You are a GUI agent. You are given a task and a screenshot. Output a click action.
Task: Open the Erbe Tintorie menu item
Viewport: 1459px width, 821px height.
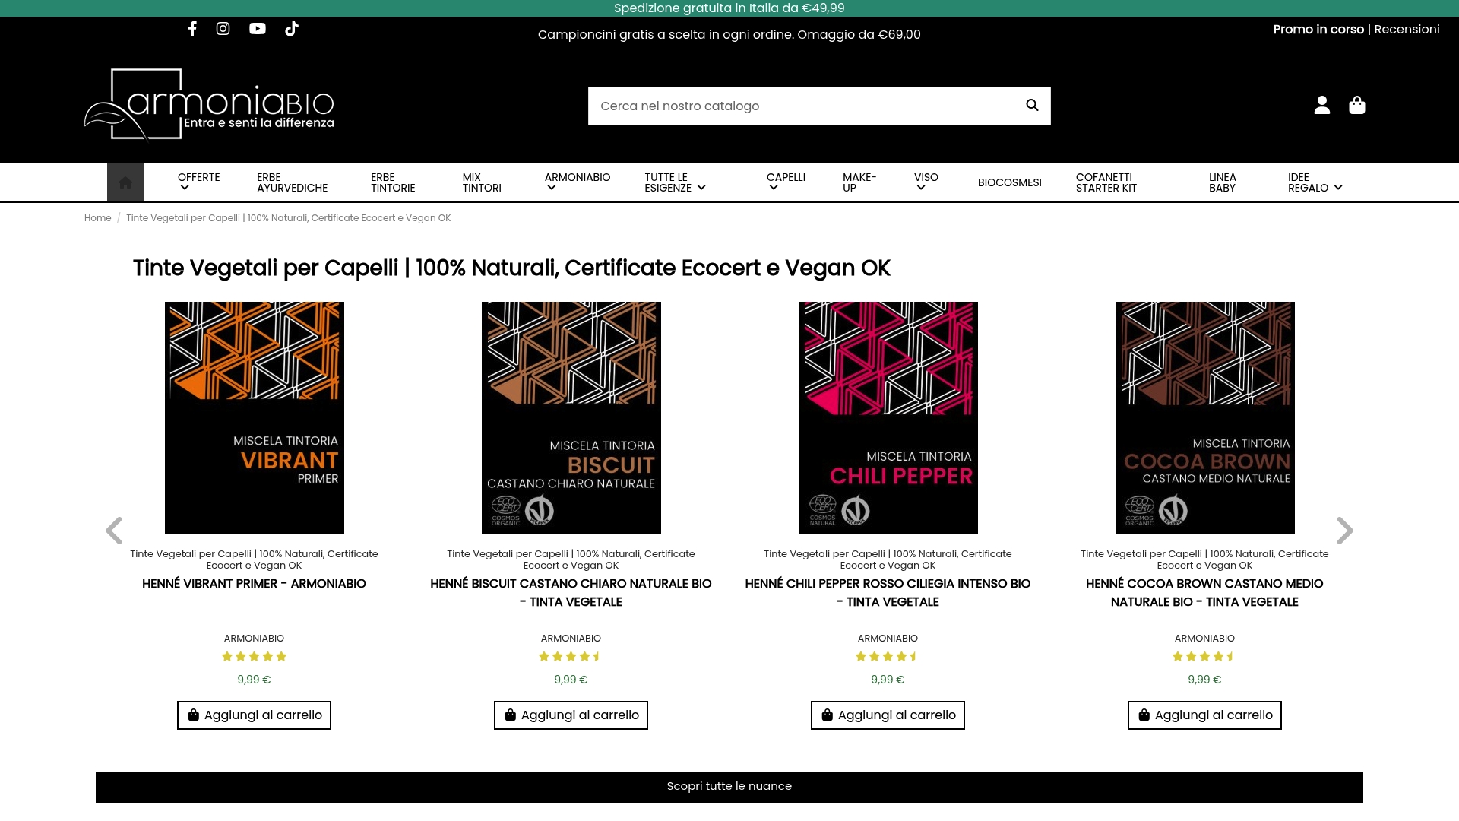point(393,182)
